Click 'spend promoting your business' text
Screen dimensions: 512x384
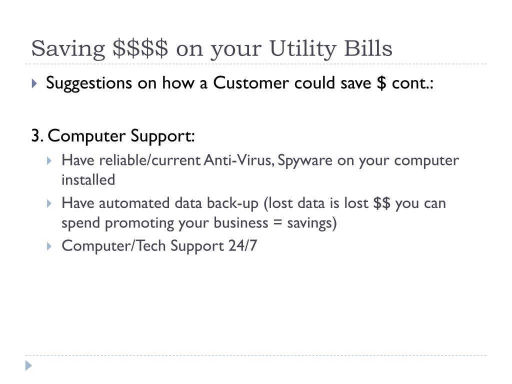coord(165,223)
